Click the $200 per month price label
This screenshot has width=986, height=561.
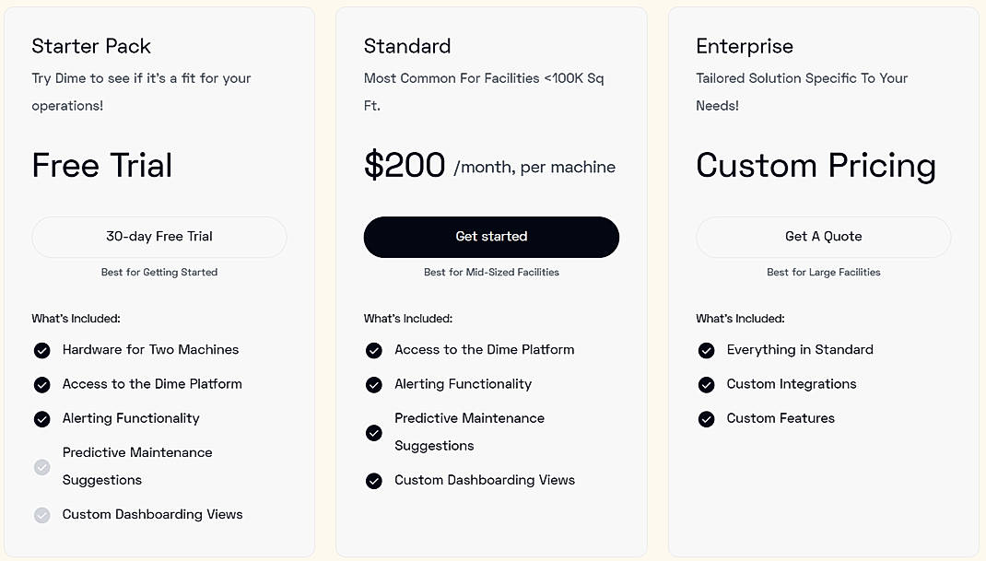point(404,165)
